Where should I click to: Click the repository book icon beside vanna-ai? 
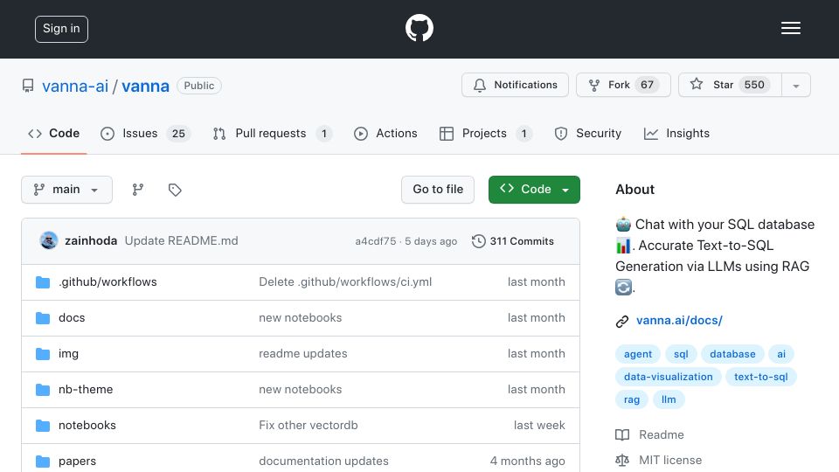[x=28, y=86]
